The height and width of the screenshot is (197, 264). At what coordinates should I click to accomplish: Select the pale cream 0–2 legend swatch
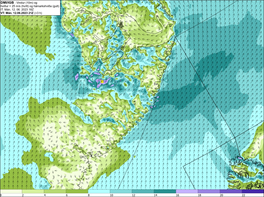click(11, 191)
